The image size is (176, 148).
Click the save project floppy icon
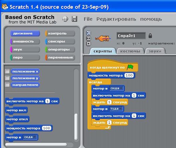coord(74,19)
